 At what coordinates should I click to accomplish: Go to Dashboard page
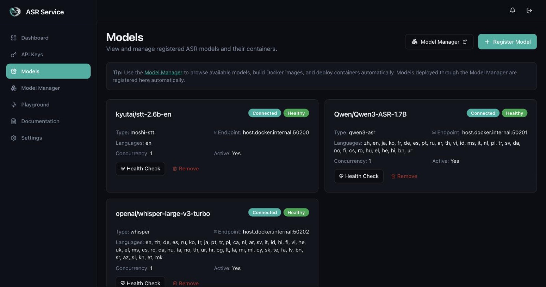coord(48,38)
